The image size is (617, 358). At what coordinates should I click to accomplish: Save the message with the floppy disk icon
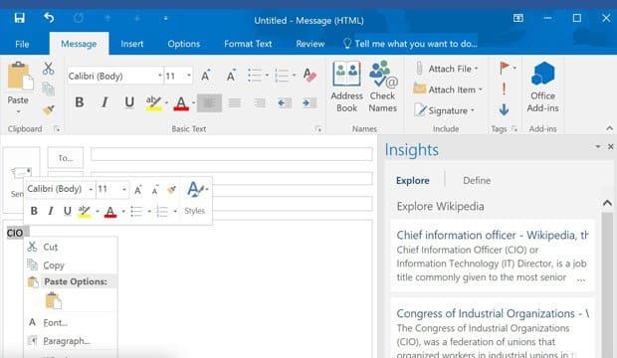(19, 18)
